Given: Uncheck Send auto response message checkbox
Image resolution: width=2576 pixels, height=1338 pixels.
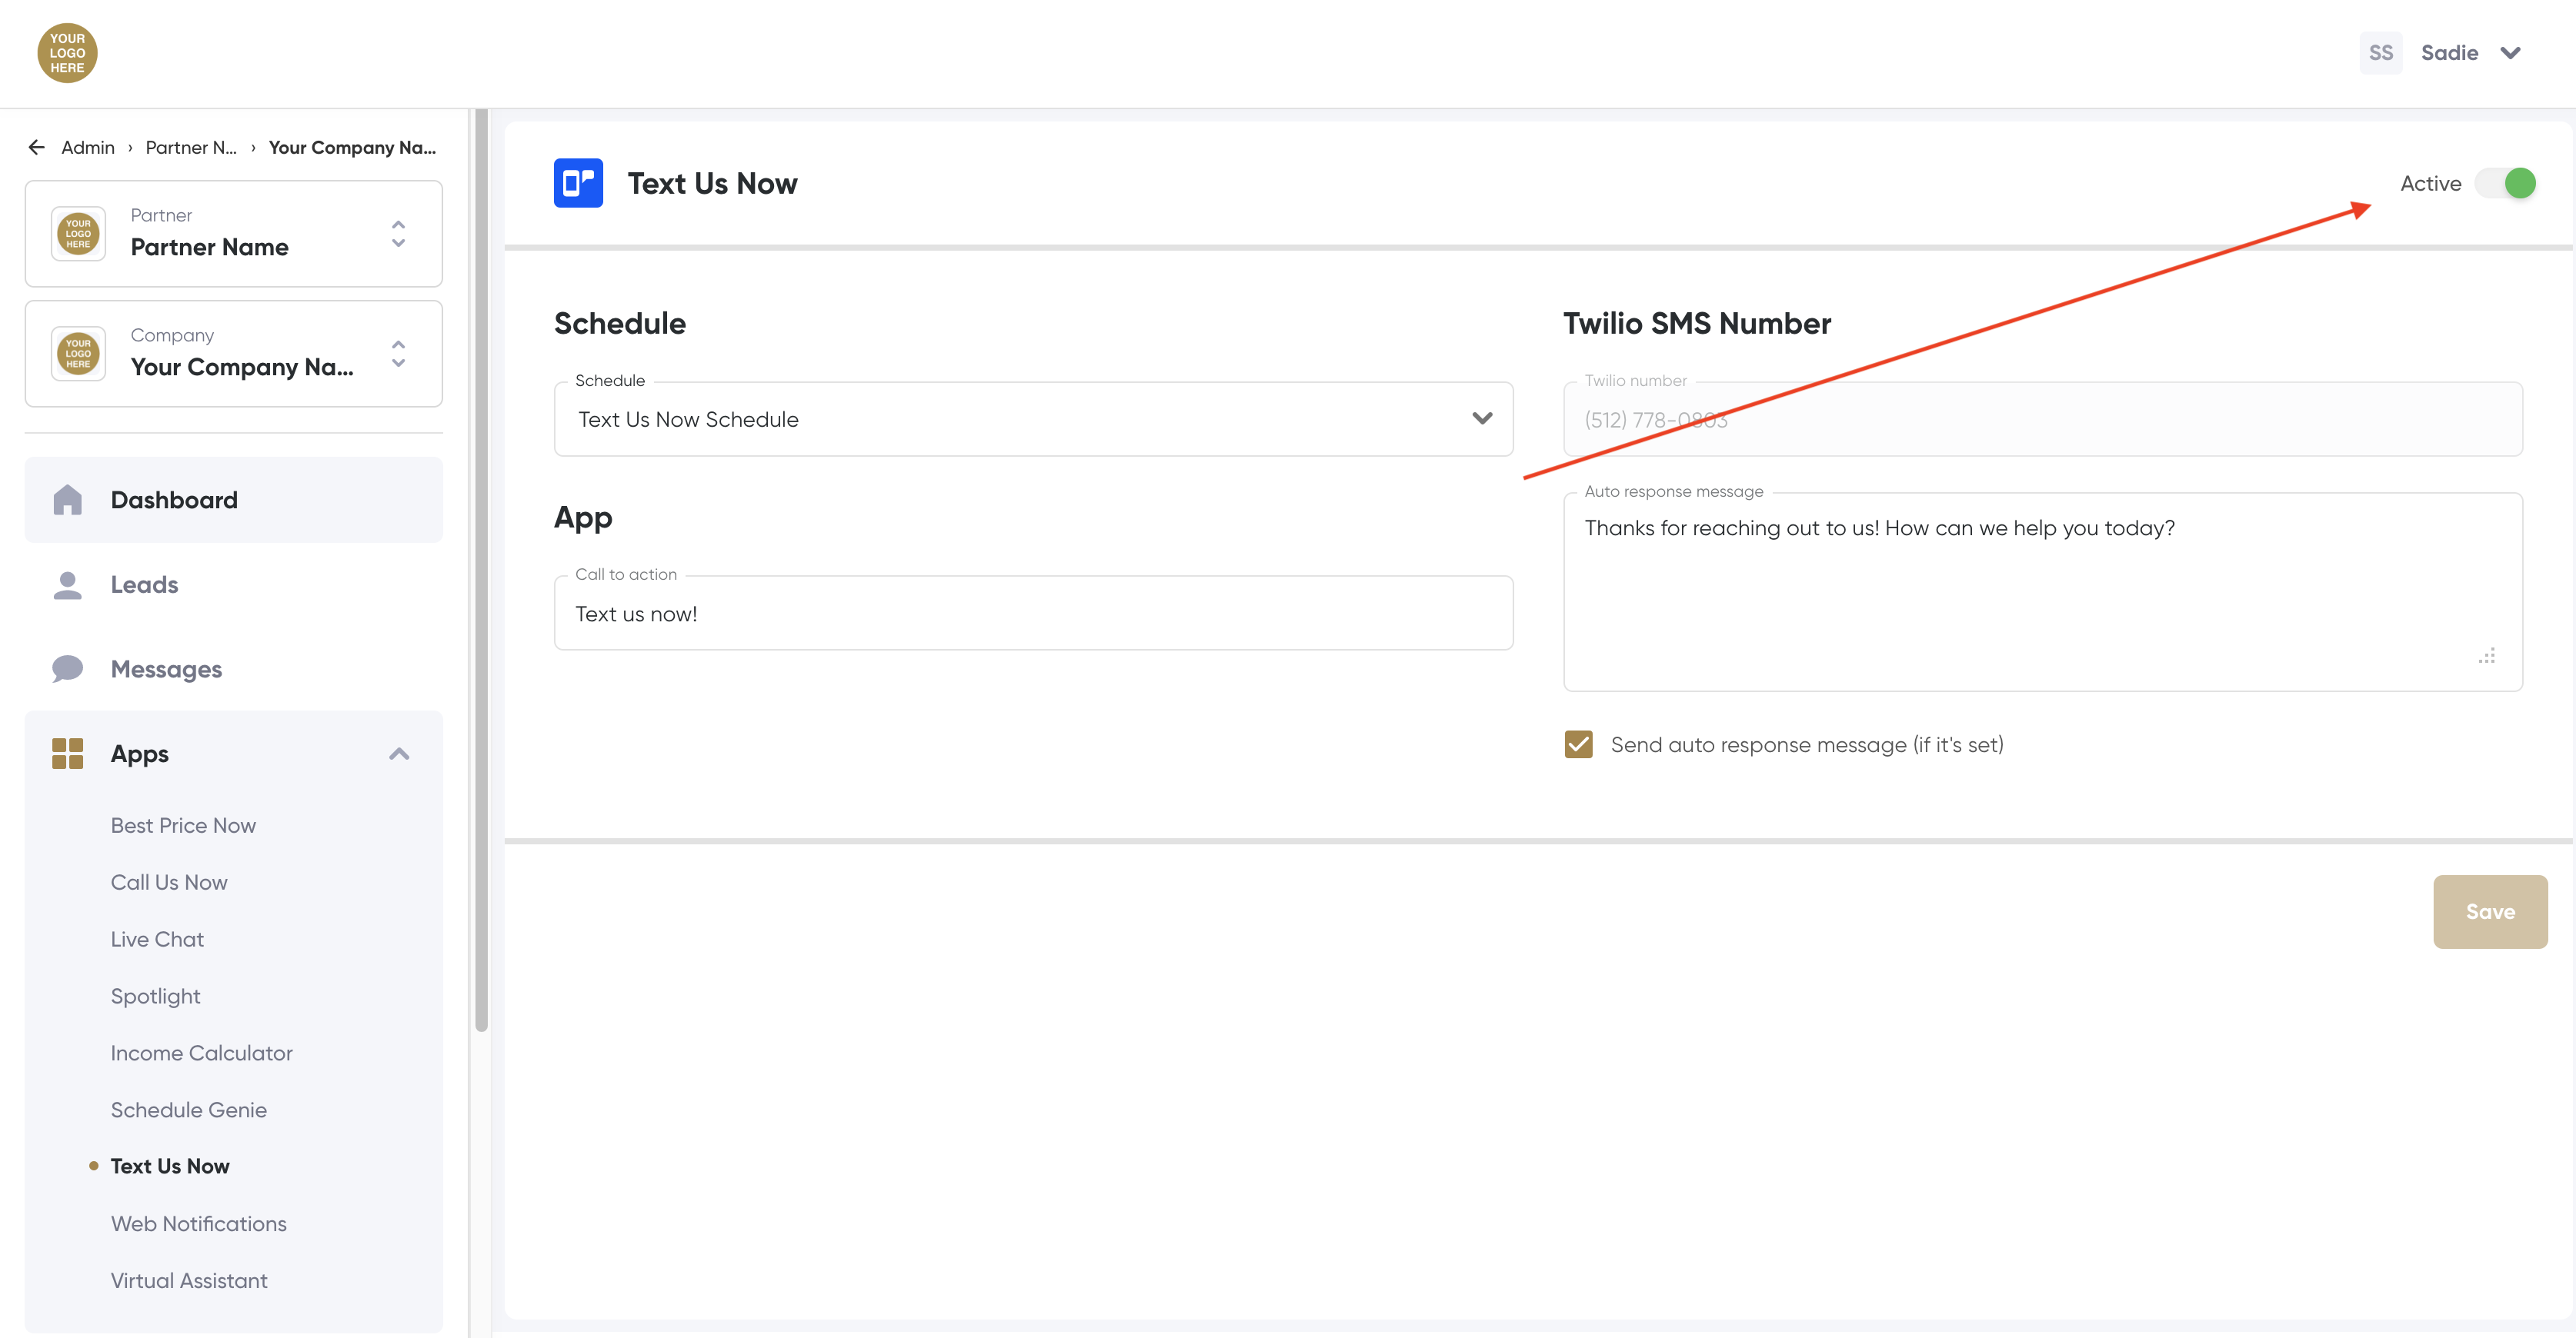Looking at the screenshot, I should (1579, 744).
